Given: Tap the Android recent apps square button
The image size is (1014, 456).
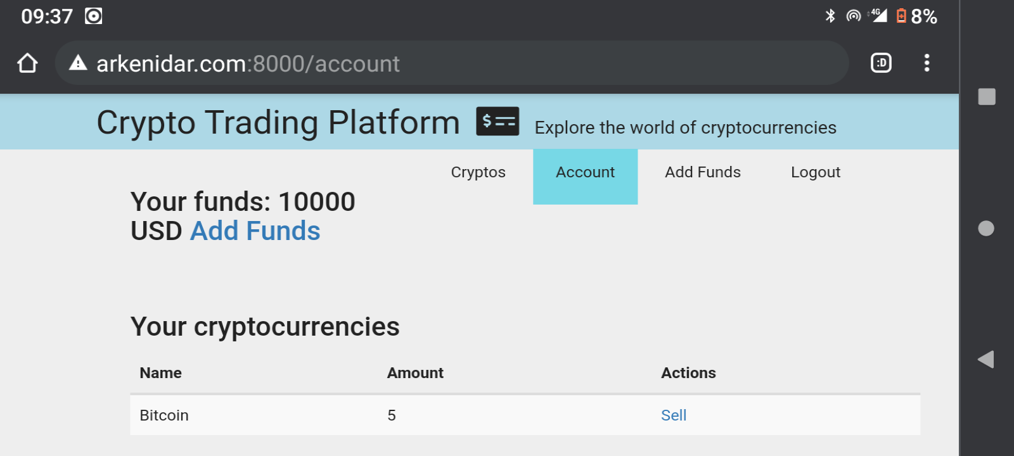Looking at the screenshot, I should [987, 96].
